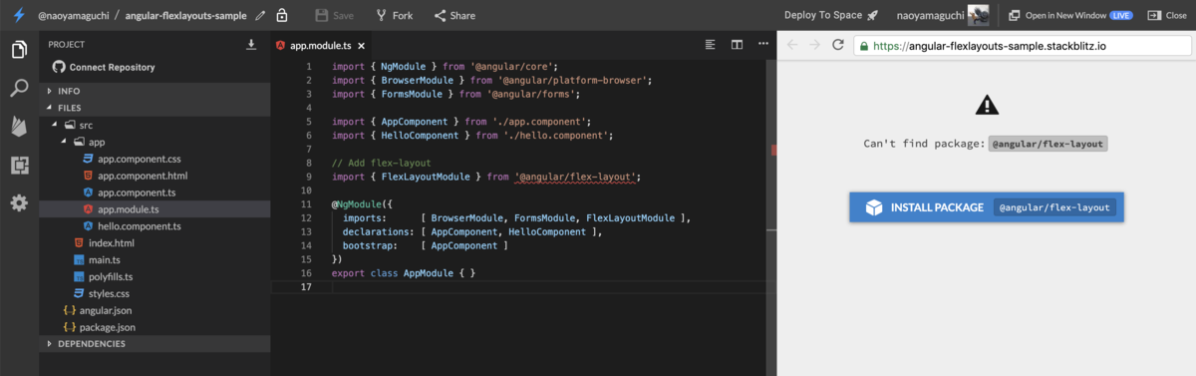The width and height of the screenshot is (1196, 376).
Task: Open the Search sidebar icon
Action: [x=19, y=88]
